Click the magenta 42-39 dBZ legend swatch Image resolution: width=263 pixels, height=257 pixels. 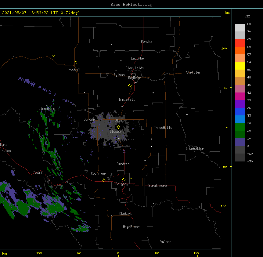pyautogui.click(x=240, y=96)
